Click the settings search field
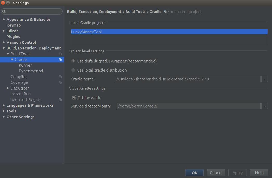 (x=32, y=11)
